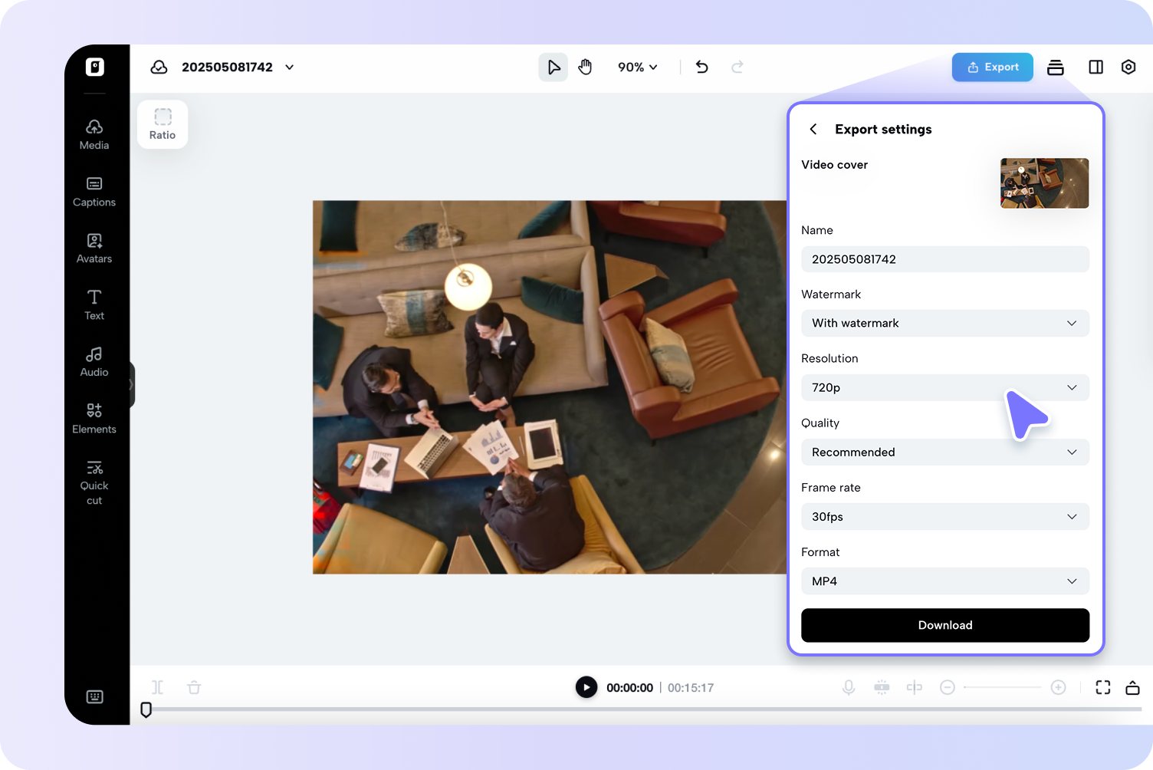1153x770 pixels.
Task: Open the Frame rate dropdown showing 30fps
Action: tap(945, 516)
